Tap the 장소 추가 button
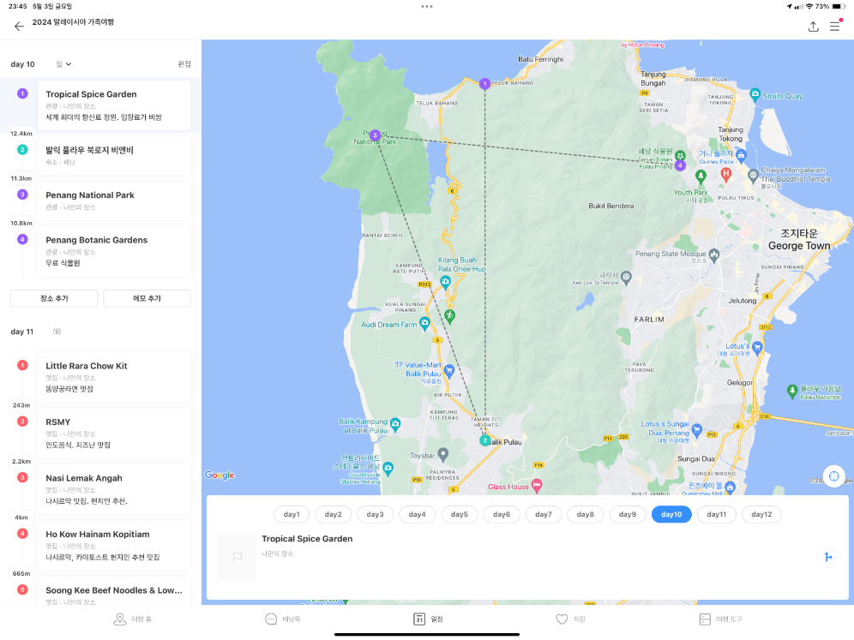 tap(55, 298)
